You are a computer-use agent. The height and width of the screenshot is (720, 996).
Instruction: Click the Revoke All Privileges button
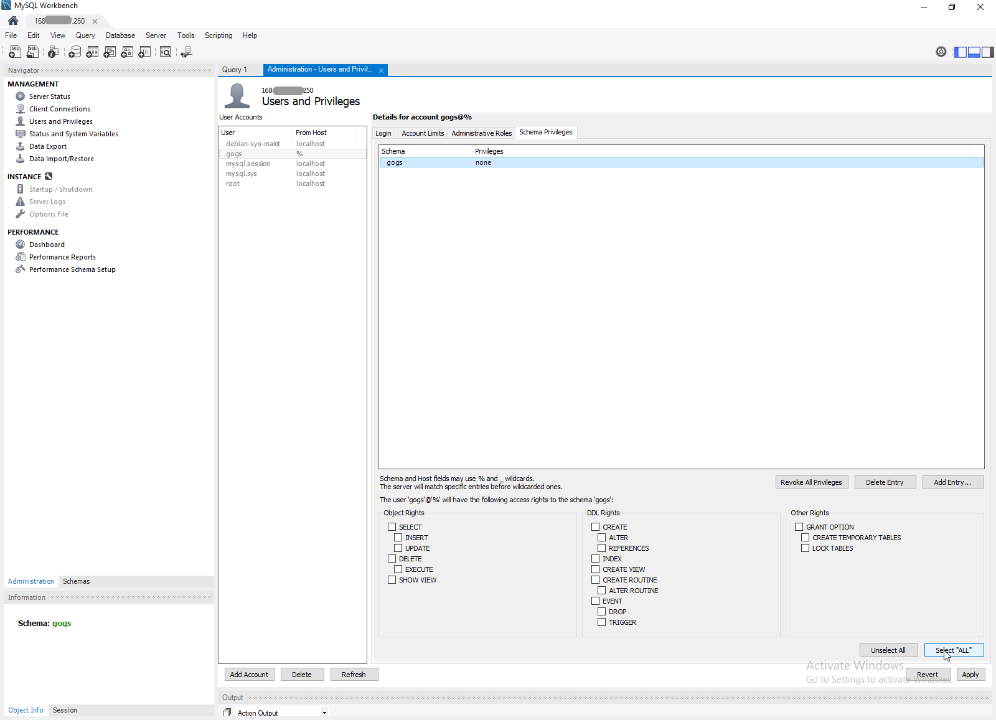[x=811, y=482]
